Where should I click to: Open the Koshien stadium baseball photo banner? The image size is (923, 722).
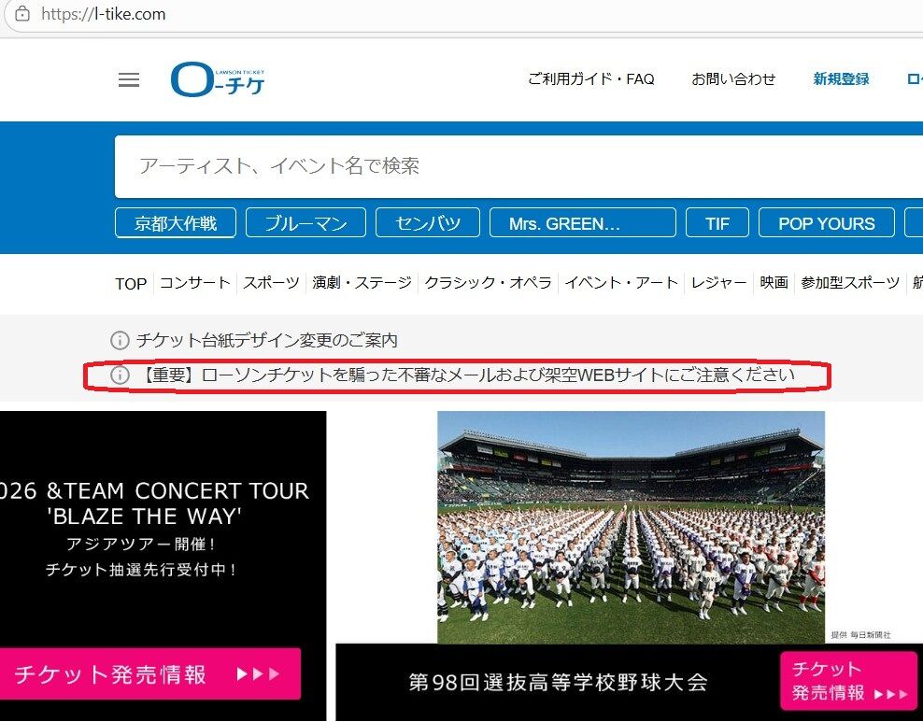coord(631,527)
